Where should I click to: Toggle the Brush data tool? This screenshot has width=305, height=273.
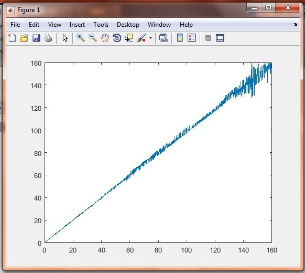[x=141, y=38]
